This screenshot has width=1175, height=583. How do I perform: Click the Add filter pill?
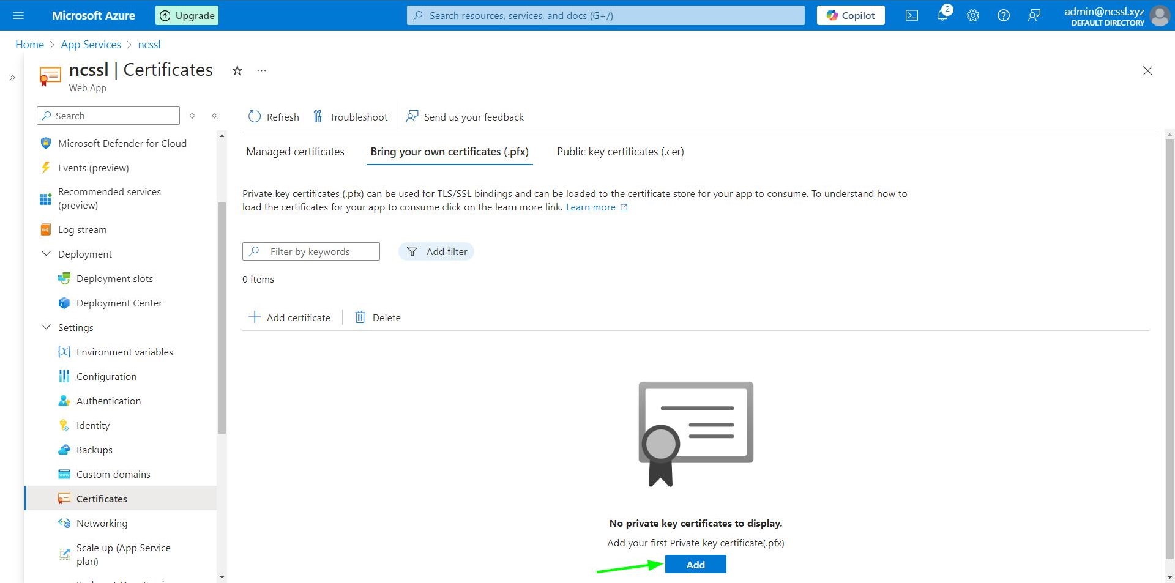pyautogui.click(x=436, y=251)
